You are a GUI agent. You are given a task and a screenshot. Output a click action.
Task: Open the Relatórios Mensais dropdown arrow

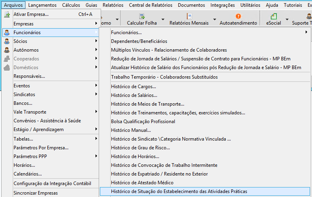tap(215, 19)
